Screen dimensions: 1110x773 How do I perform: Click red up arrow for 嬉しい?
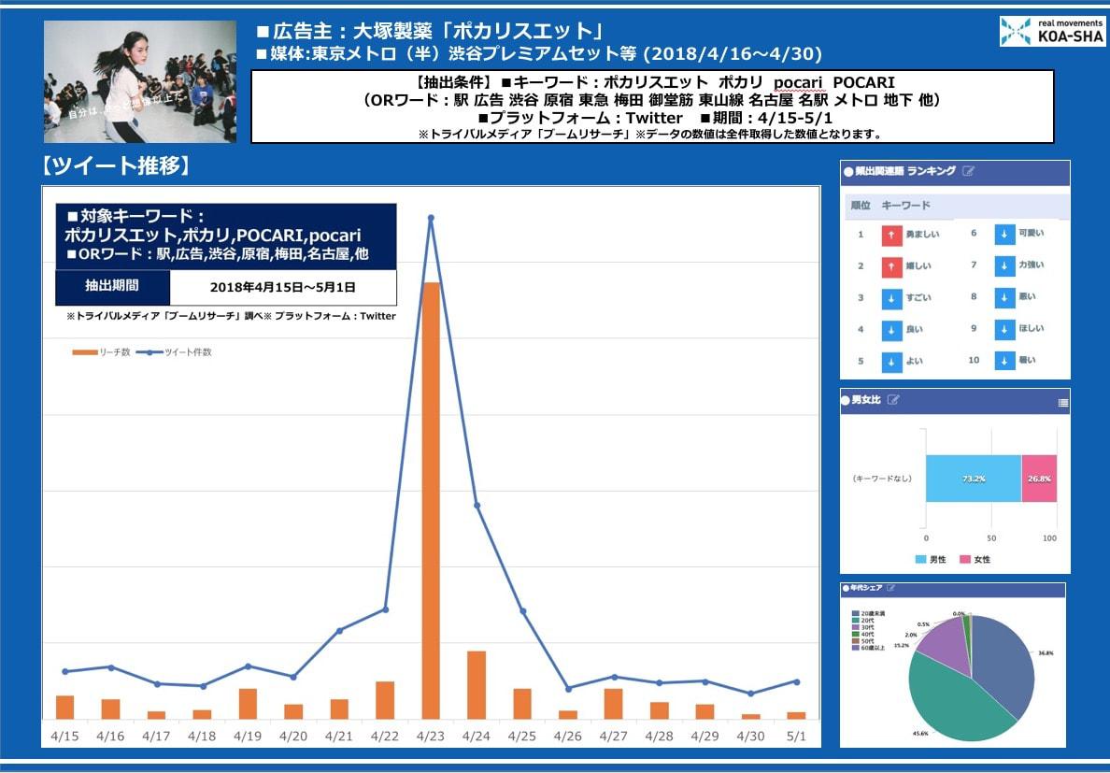(891, 267)
